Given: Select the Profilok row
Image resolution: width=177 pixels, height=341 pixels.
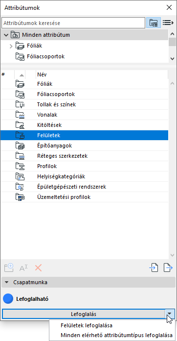Looking at the screenshot, I should (x=85, y=167).
